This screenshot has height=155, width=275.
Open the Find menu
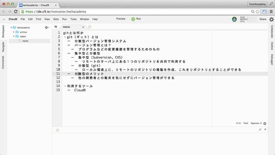pyautogui.click(x=38, y=19)
